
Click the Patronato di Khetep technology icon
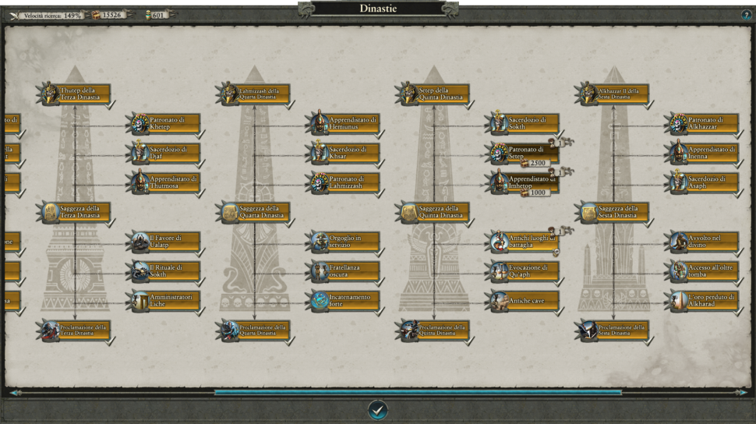point(140,123)
